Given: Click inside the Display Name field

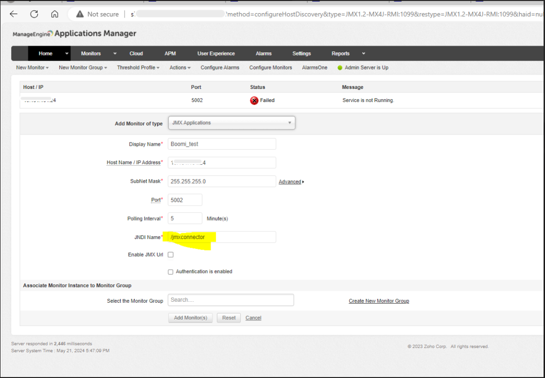Looking at the screenshot, I should pyautogui.click(x=221, y=144).
